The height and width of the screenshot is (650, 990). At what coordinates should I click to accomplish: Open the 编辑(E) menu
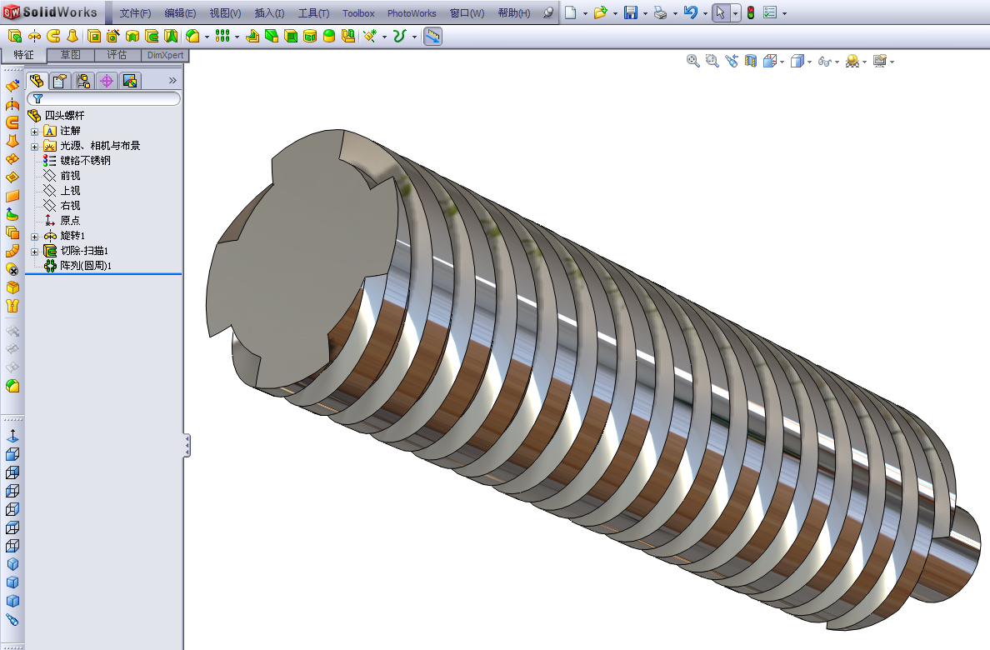tap(180, 12)
